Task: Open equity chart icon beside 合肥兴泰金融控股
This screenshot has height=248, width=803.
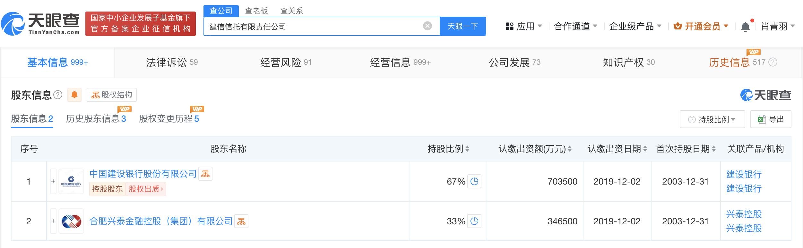Action: [241, 221]
